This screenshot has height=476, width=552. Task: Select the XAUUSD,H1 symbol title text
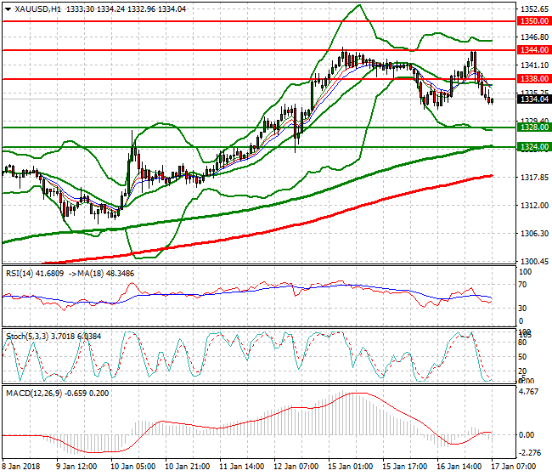click(x=37, y=9)
